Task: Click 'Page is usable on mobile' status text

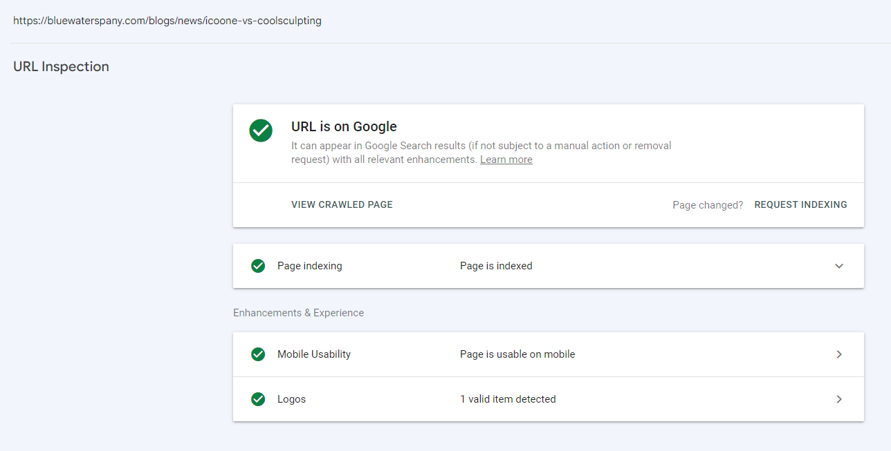Action: [x=517, y=354]
